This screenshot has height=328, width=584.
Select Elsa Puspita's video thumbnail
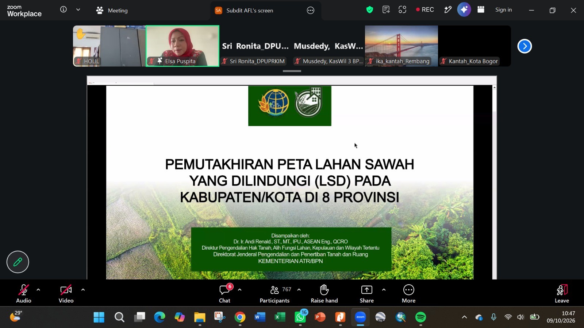(182, 46)
